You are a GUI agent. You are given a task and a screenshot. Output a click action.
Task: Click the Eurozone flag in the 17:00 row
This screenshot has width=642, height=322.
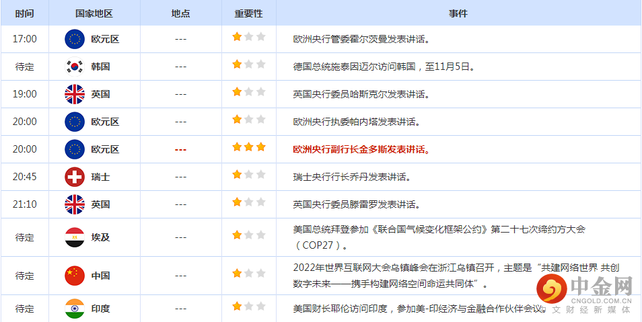click(x=75, y=39)
